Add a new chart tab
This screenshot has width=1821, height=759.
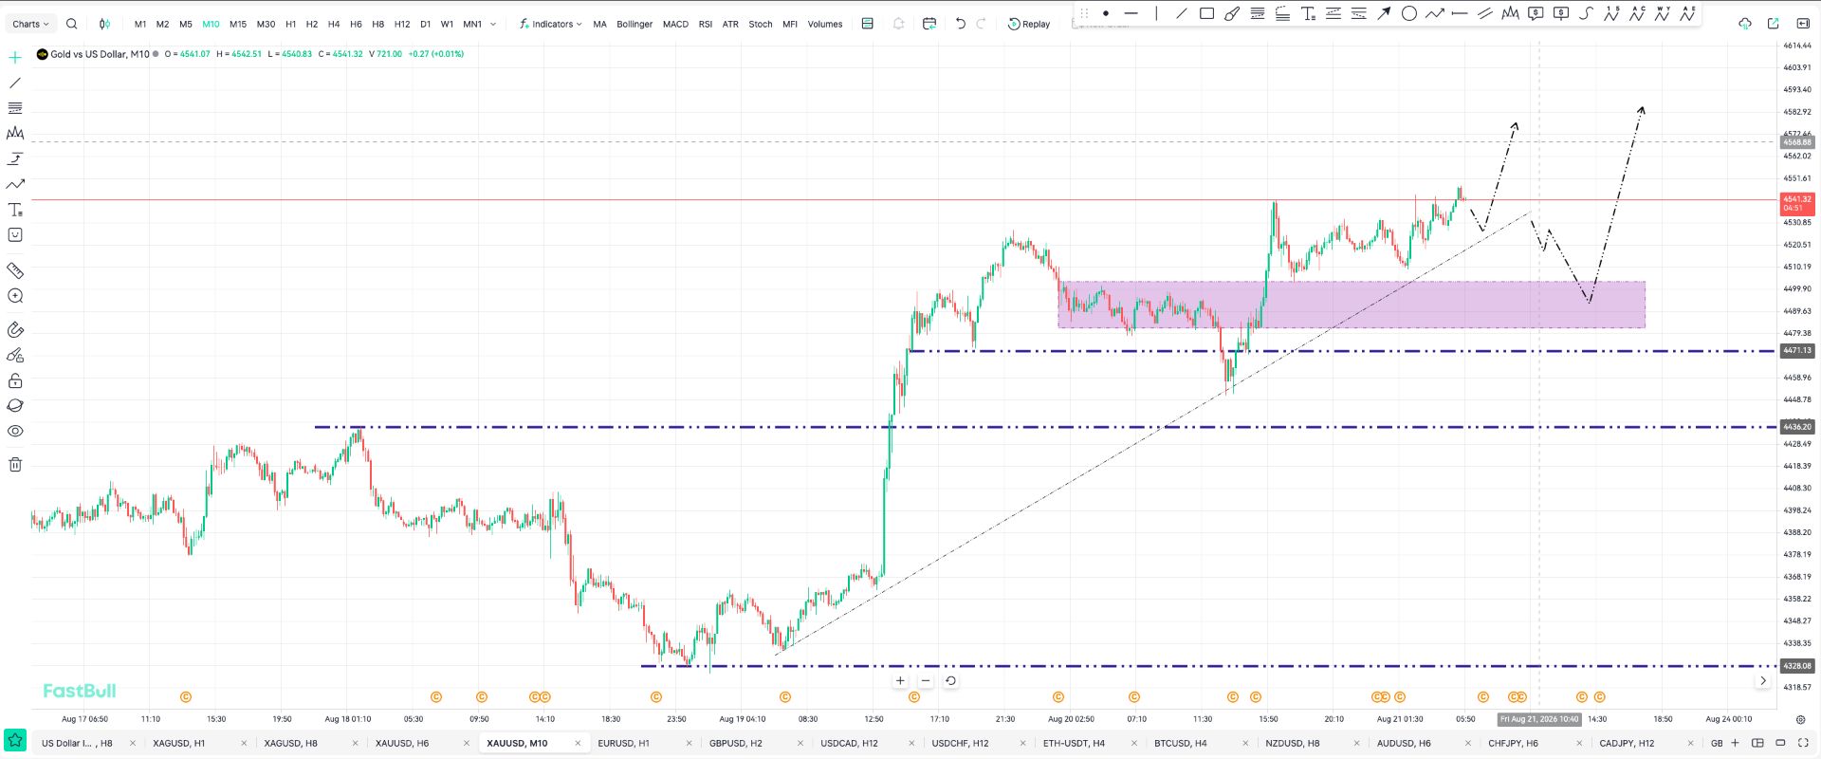[1736, 743]
